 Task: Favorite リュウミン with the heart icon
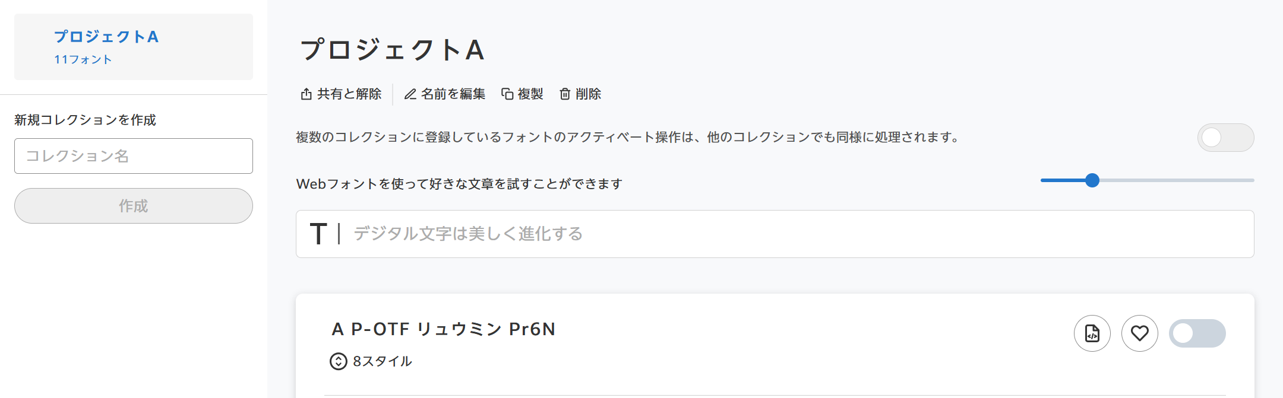pos(1140,333)
